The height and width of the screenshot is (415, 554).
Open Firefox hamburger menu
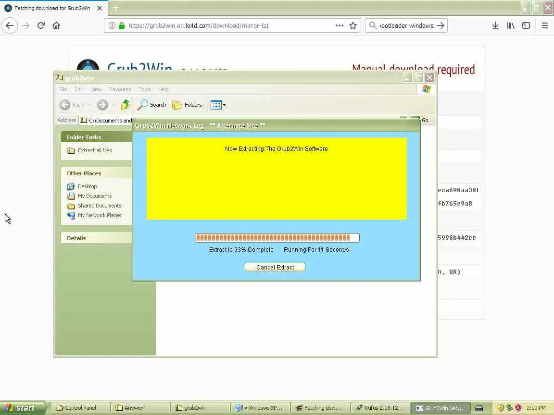point(545,25)
